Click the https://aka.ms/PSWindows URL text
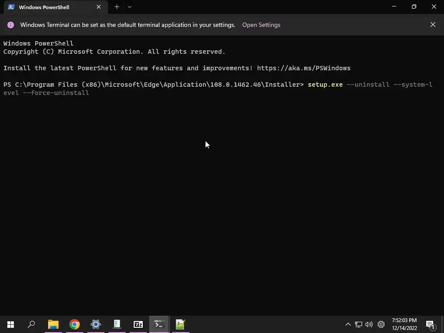 pyautogui.click(x=304, y=68)
